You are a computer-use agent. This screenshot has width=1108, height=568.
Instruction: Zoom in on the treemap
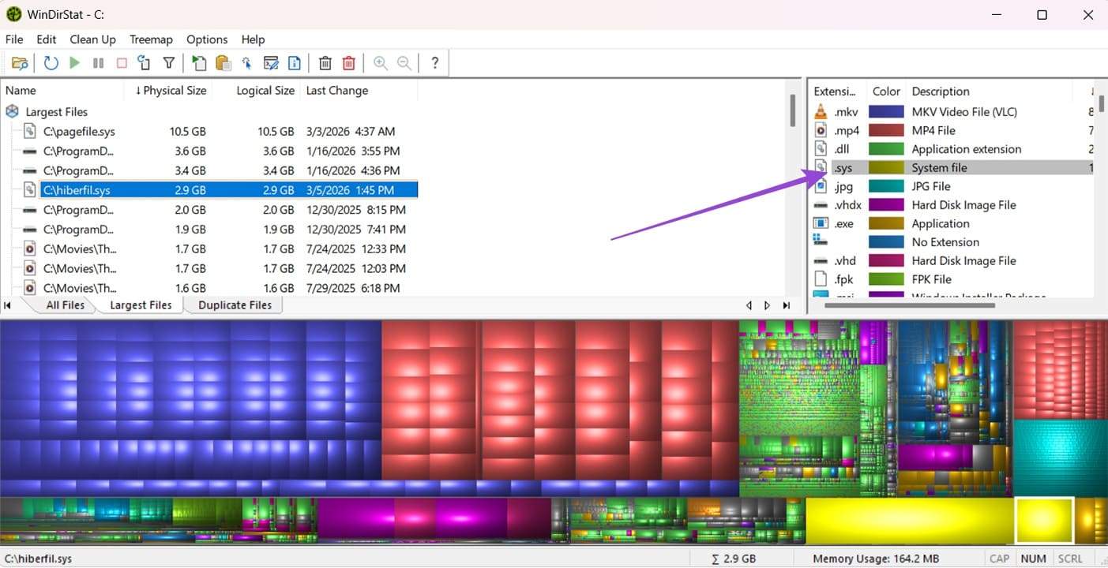(x=380, y=62)
